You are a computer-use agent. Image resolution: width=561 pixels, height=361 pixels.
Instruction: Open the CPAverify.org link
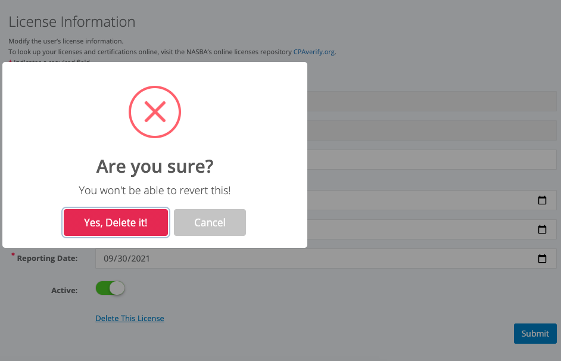click(x=314, y=52)
